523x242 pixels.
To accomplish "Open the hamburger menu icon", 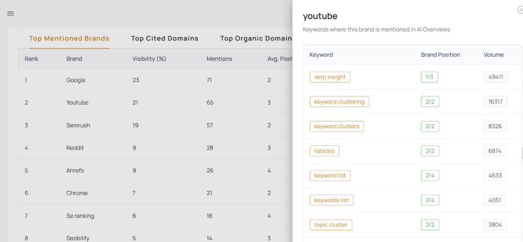I will pos(10,14).
